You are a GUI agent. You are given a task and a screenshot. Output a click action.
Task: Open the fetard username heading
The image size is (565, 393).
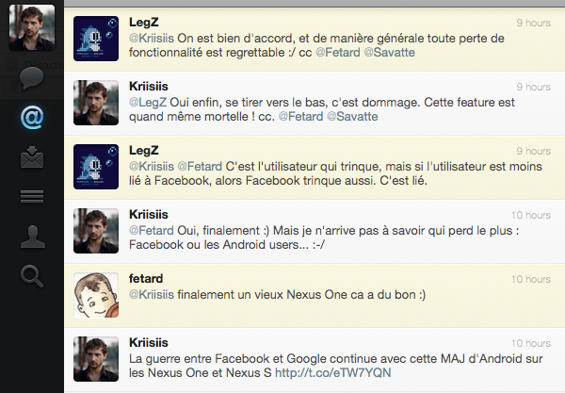146,279
